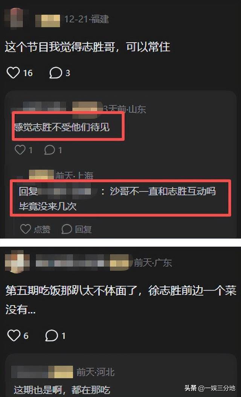The image size is (241, 397).
Task: Open Hebei replier's blurred username
Action: [x=42, y=372]
